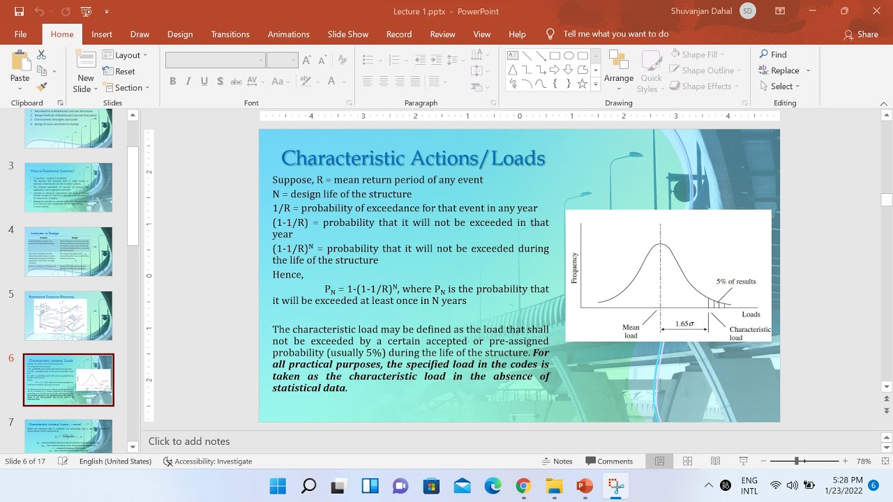
Task: Click Quick Styles button
Action: [x=650, y=71]
